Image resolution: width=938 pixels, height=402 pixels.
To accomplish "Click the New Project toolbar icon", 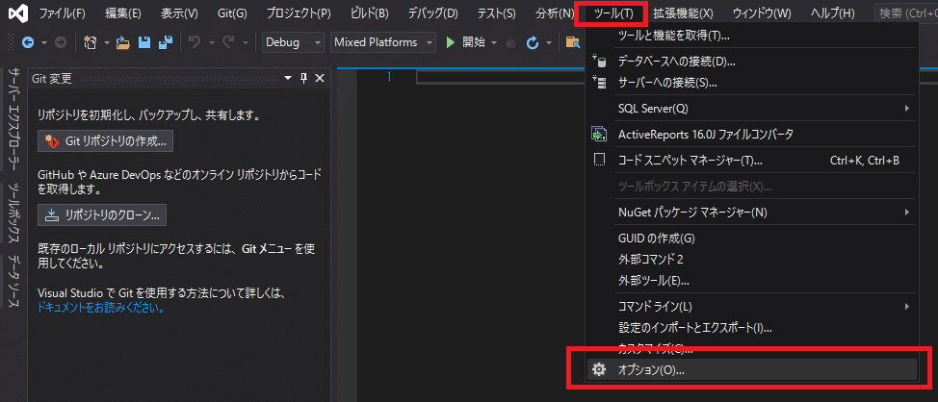I will [91, 42].
